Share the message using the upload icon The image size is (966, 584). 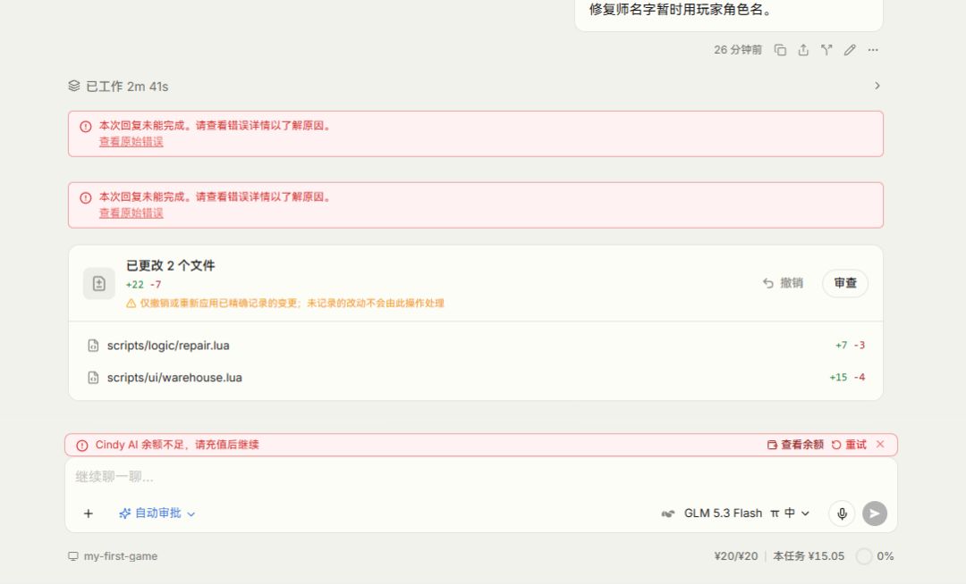(x=803, y=50)
